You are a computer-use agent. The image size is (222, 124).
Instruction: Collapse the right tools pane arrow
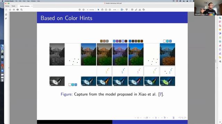coord(217,68)
